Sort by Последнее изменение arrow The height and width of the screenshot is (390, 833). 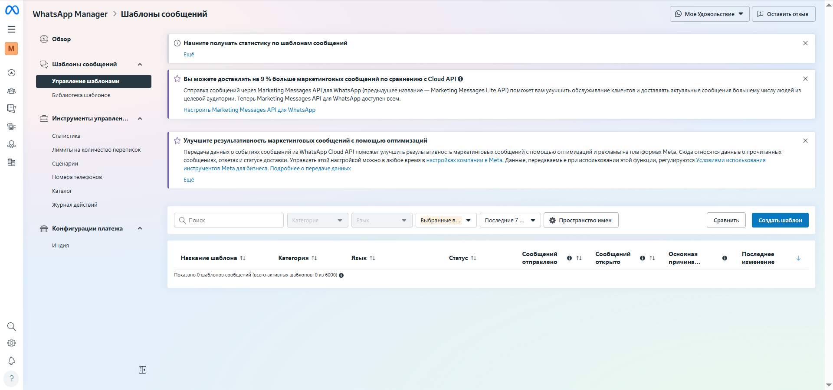tap(798, 258)
